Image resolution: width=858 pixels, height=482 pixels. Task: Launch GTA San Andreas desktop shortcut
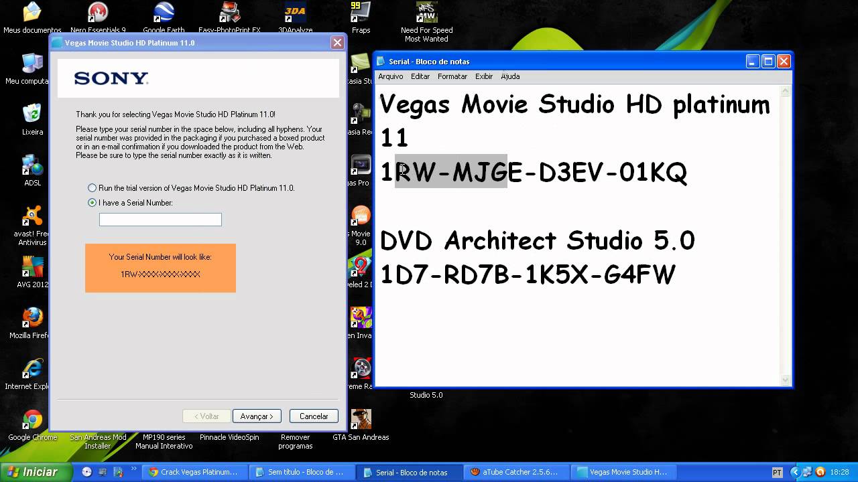[361, 425]
